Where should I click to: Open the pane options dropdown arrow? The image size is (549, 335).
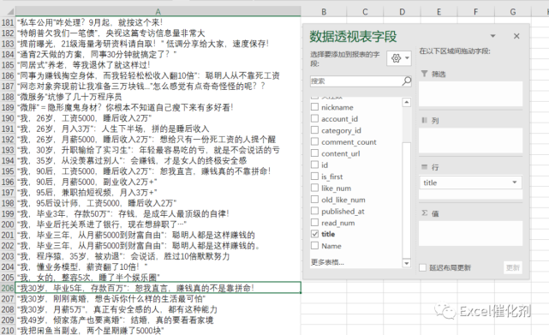click(x=493, y=36)
